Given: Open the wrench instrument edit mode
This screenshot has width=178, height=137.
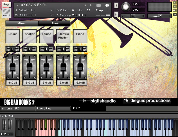Looking at the screenshot, I should 6,5.
